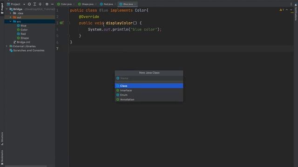Choose Interface in New Java Class list
Image resolution: width=298 pixels, height=167 pixels.
[x=149, y=90]
